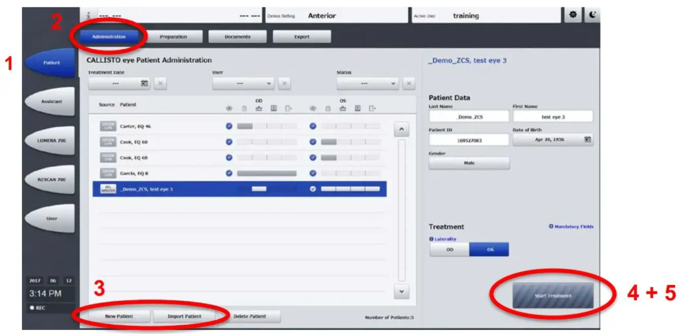This screenshot has width=679, height=334.
Task: Select Patient in the left sidebar
Action: pyautogui.click(x=50, y=63)
